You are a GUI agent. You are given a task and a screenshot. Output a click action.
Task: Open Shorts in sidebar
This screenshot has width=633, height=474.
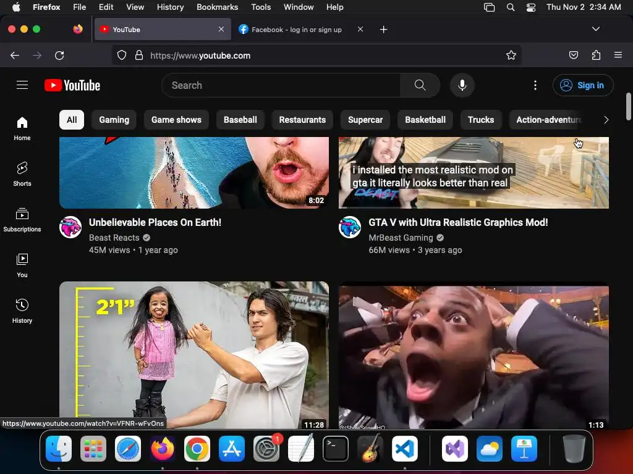click(22, 174)
